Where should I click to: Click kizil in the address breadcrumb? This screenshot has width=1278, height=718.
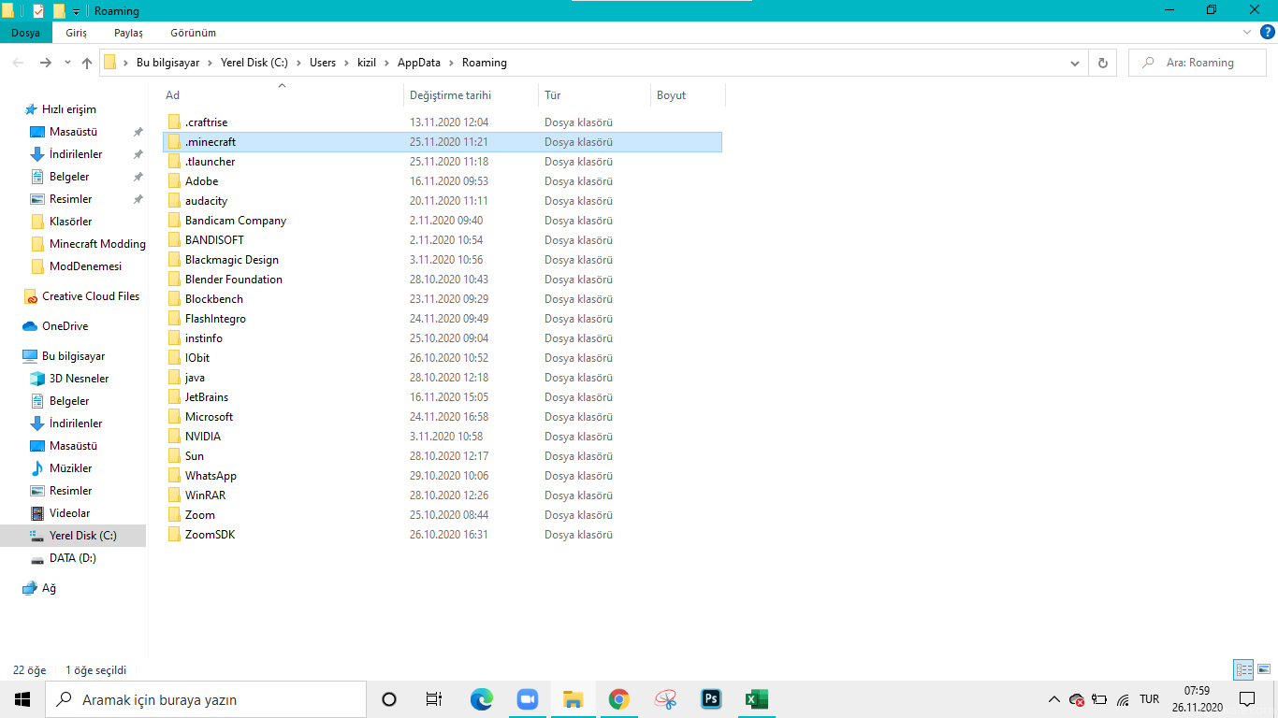367,63
